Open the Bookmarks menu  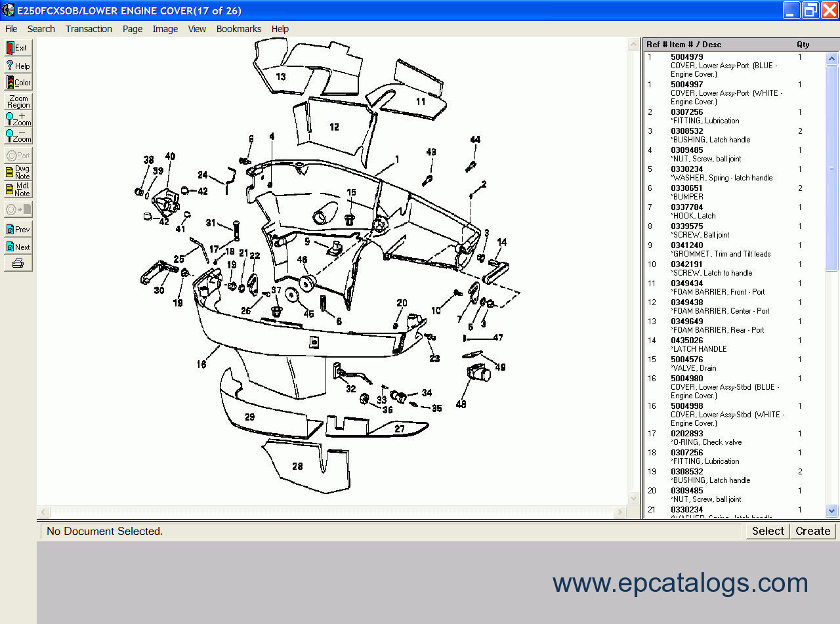tap(238, 29)
